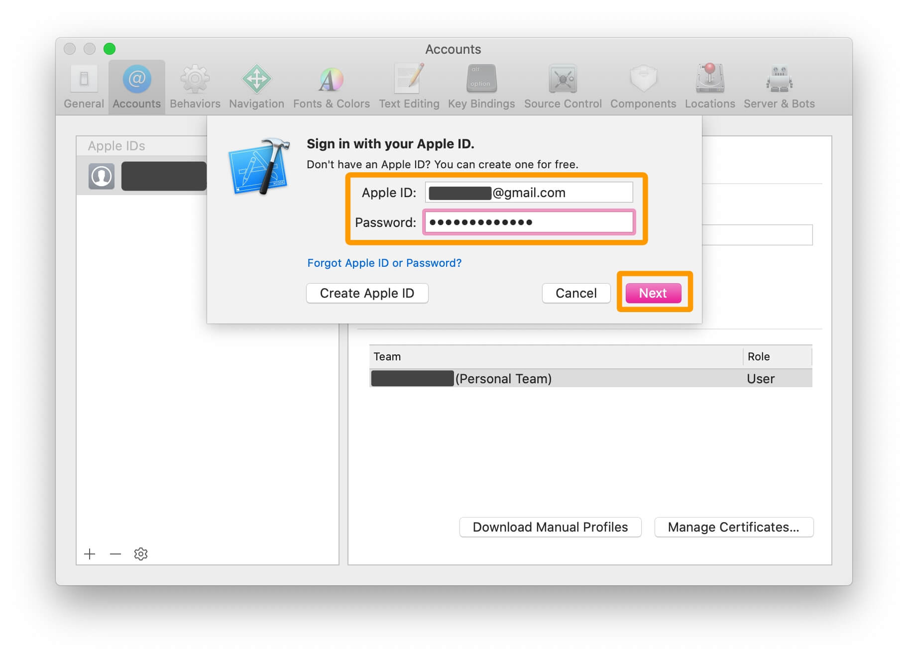
Task: Click the green zoom window button
Action: click(x=110, y=49)
